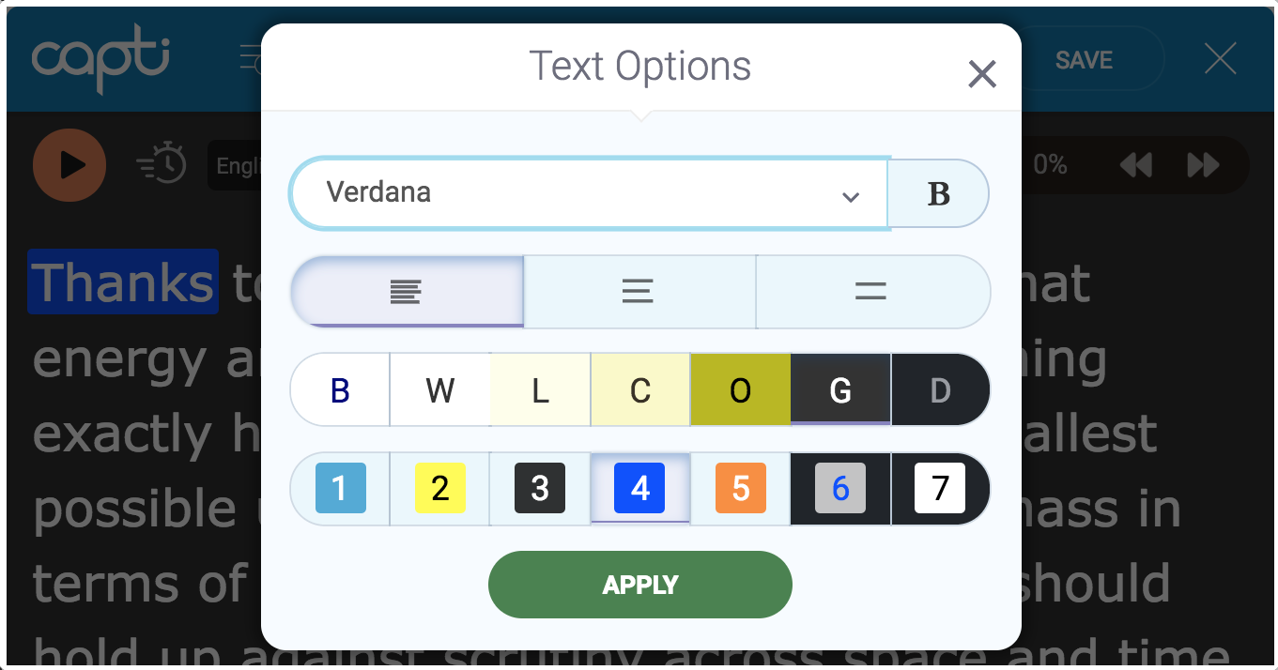
Task: Choose the W white background option
Action: click(x=440, y=390)
